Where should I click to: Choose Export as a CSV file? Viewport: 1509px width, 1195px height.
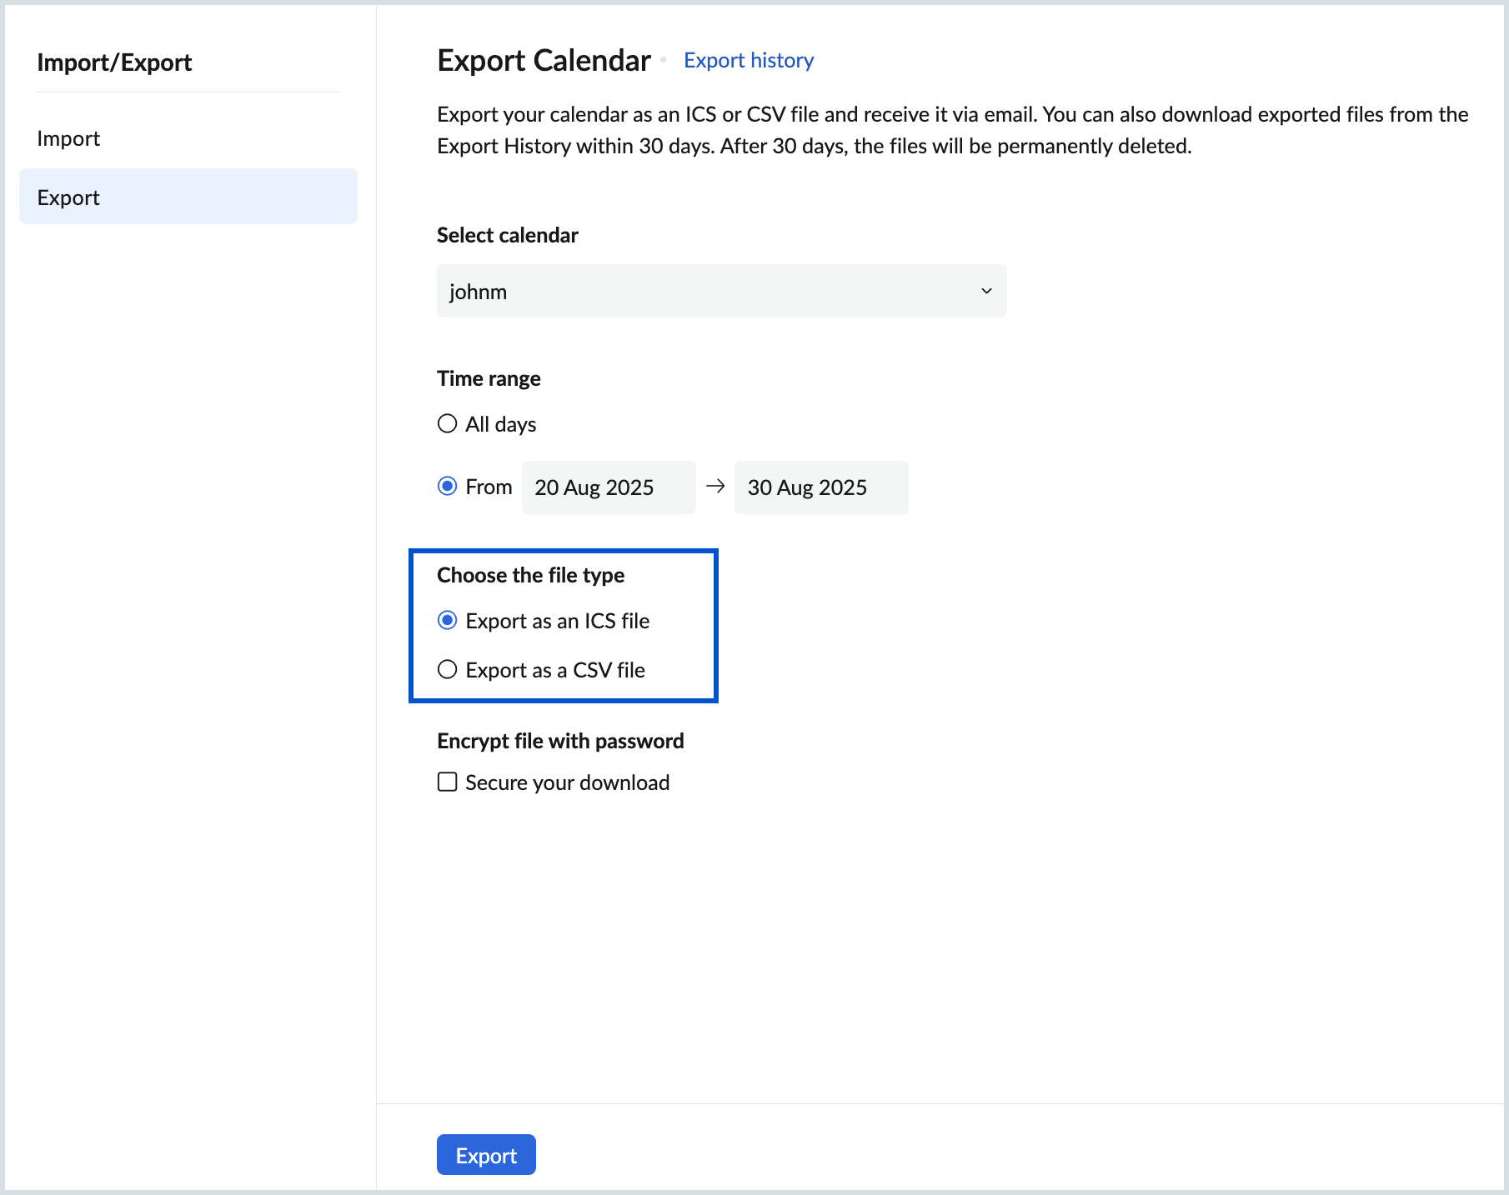[448, 670]
